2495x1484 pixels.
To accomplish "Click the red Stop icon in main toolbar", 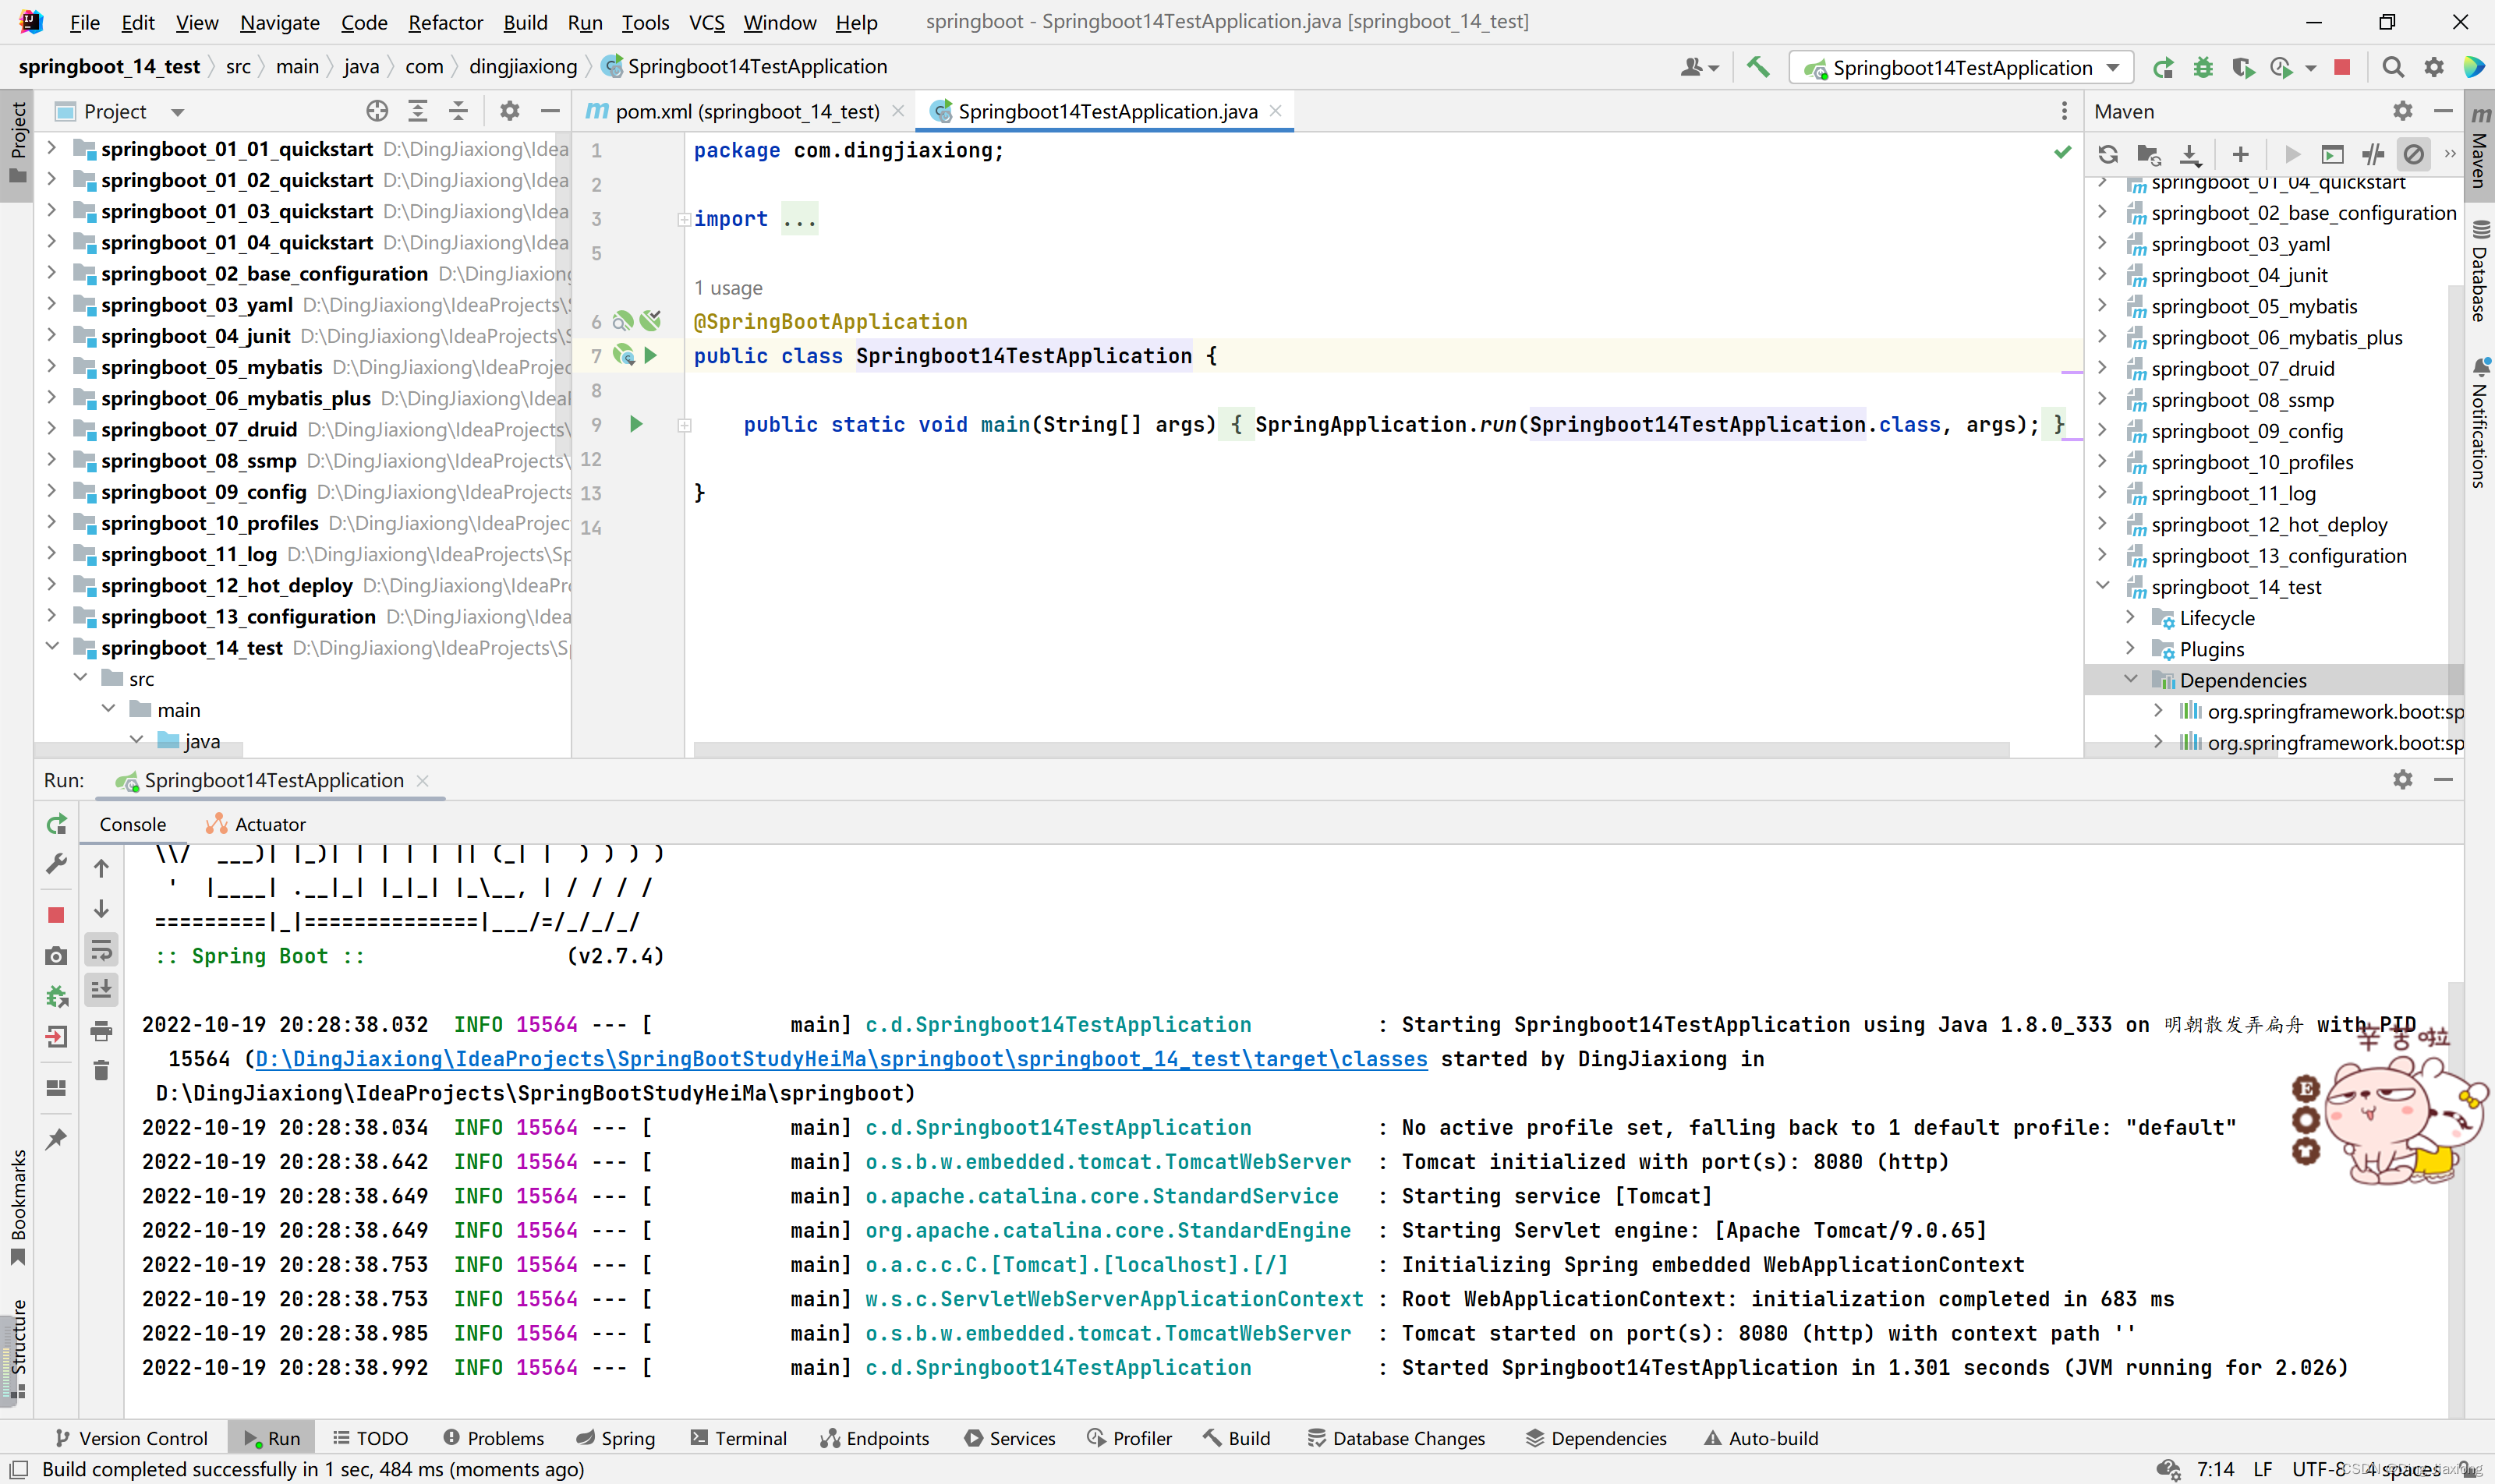I will click(2341, 67).
